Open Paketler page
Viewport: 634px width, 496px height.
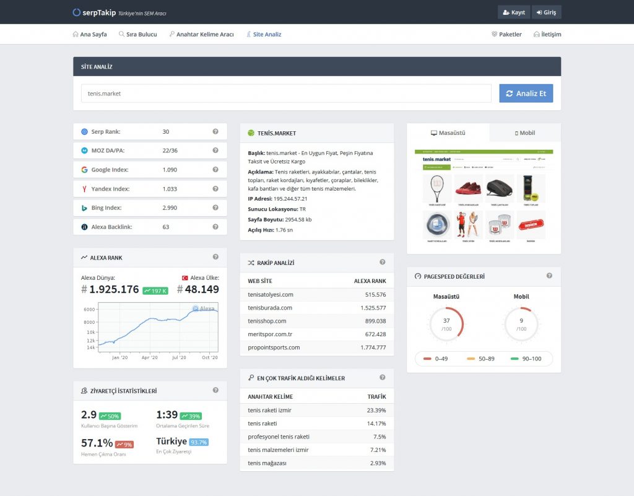click(506, 34)
